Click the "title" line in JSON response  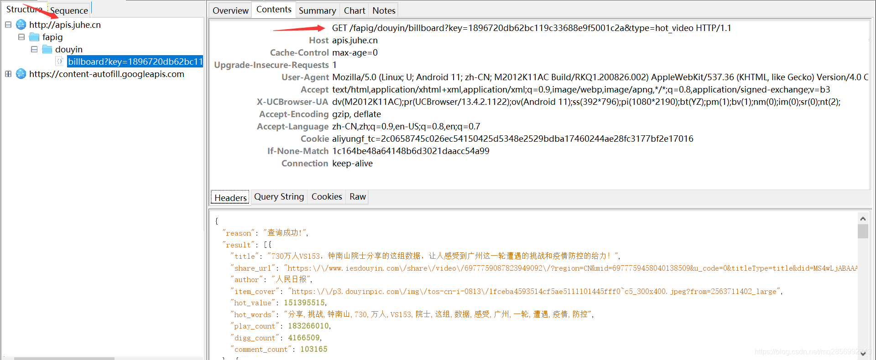click(x=426, y=256)
